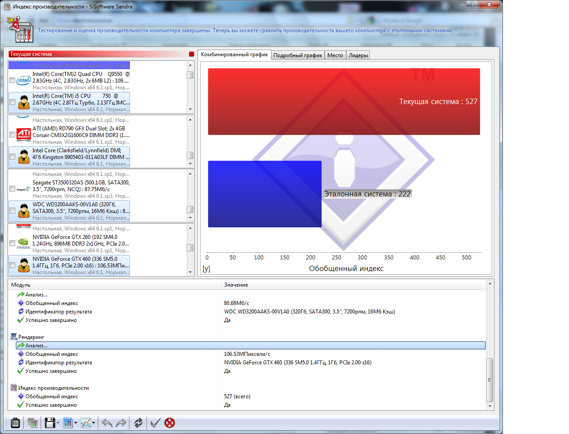Click the window icon in title bar

7,7
